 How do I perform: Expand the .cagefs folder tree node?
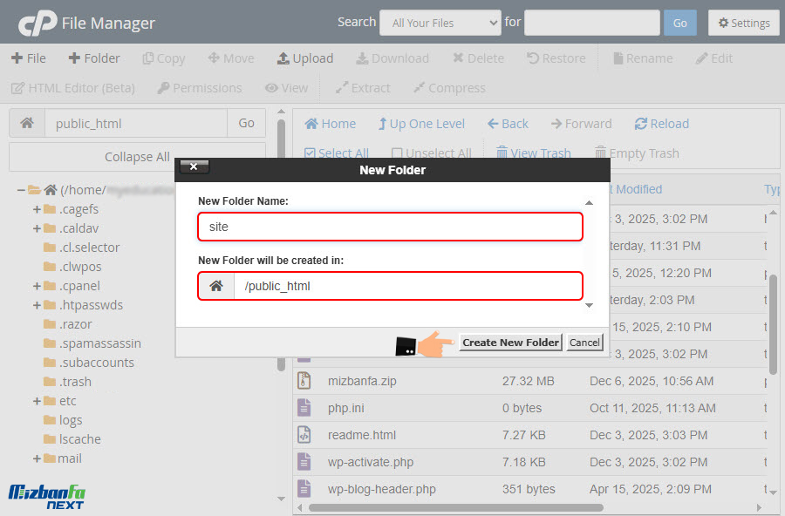38,209
